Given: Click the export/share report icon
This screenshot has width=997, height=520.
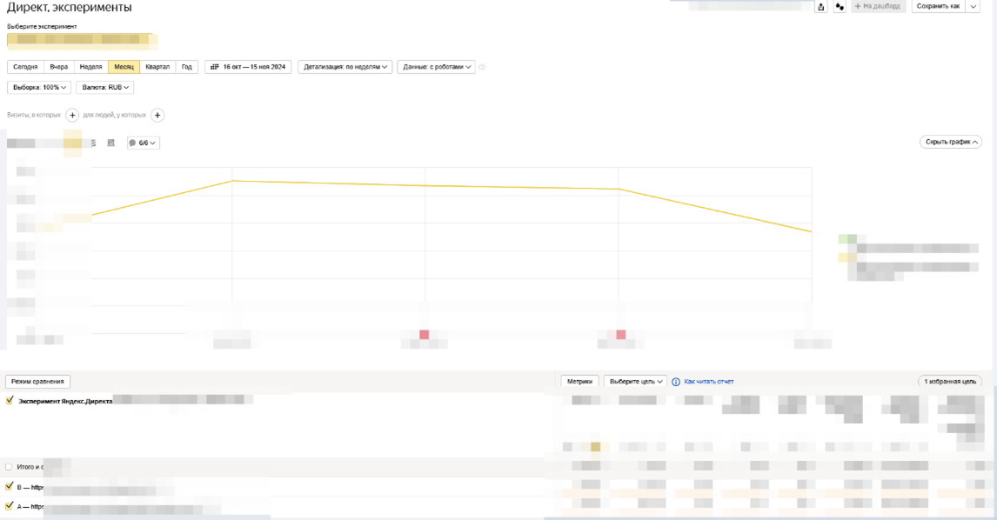Looking at the screenshot, I should [x=820, y=7].
